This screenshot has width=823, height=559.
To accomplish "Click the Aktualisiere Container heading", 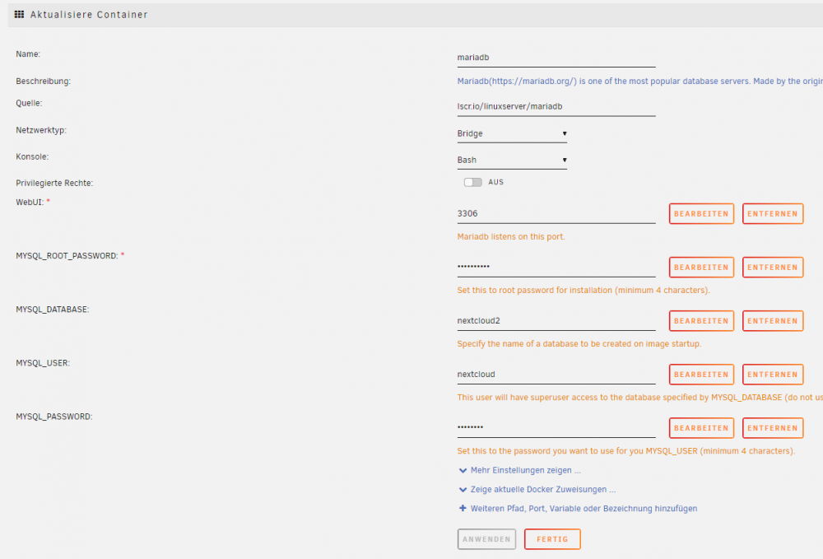I will click(89, 15).
